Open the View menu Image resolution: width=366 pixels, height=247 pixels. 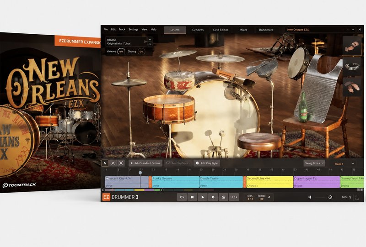pos(144,29)
